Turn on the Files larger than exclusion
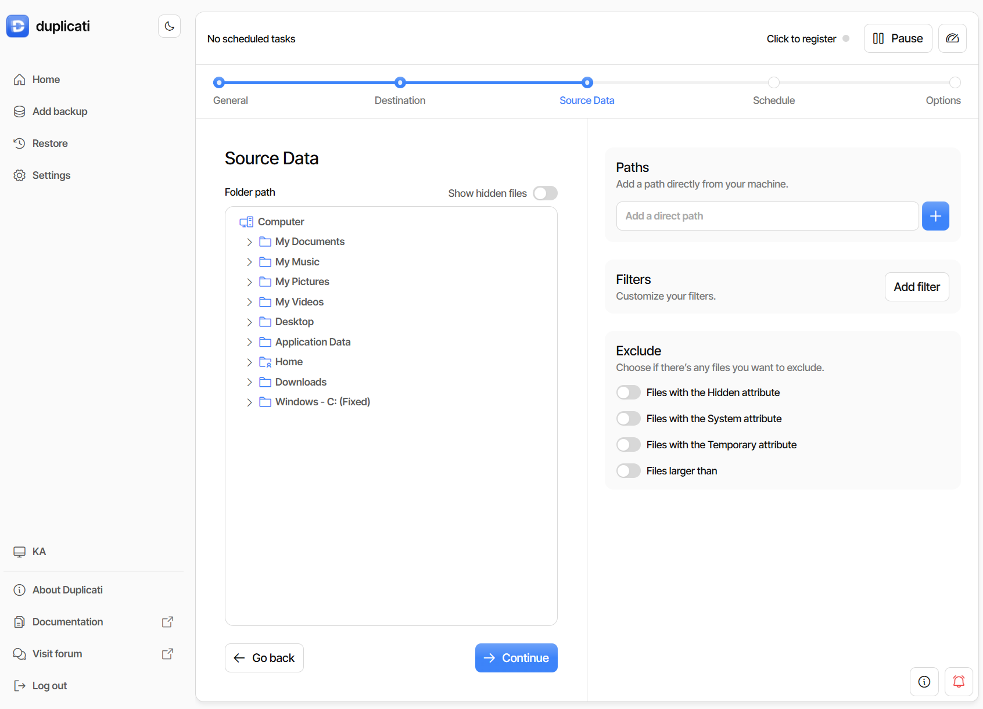The height and width of the screenshot is (709, 983). (628, 470)
